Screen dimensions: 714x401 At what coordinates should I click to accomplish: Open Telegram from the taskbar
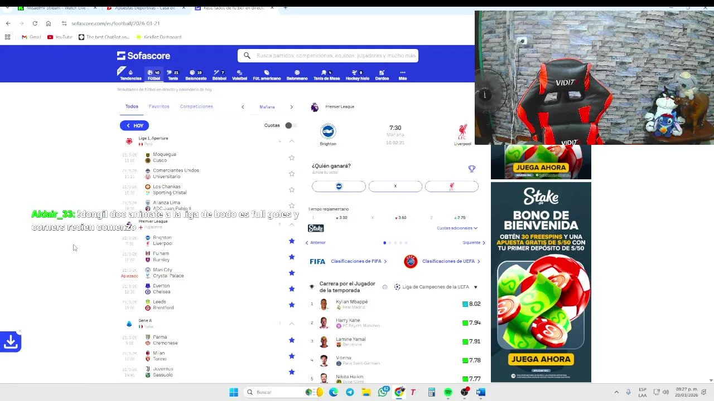[x=350, y=392]
